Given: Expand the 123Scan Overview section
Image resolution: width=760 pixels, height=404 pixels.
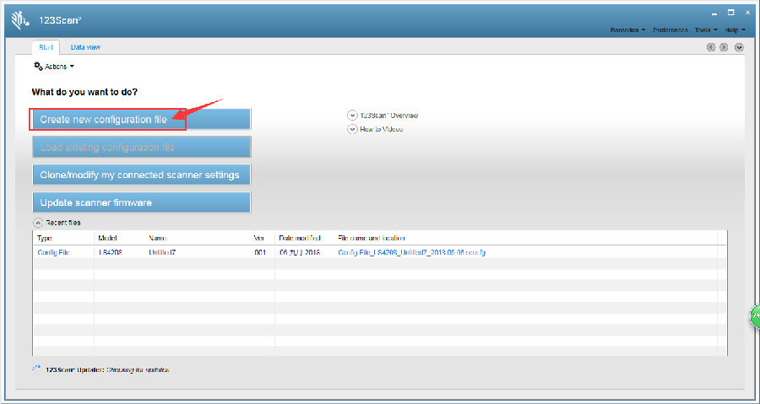Looking at the screenshot, I should tap(352, 116).
